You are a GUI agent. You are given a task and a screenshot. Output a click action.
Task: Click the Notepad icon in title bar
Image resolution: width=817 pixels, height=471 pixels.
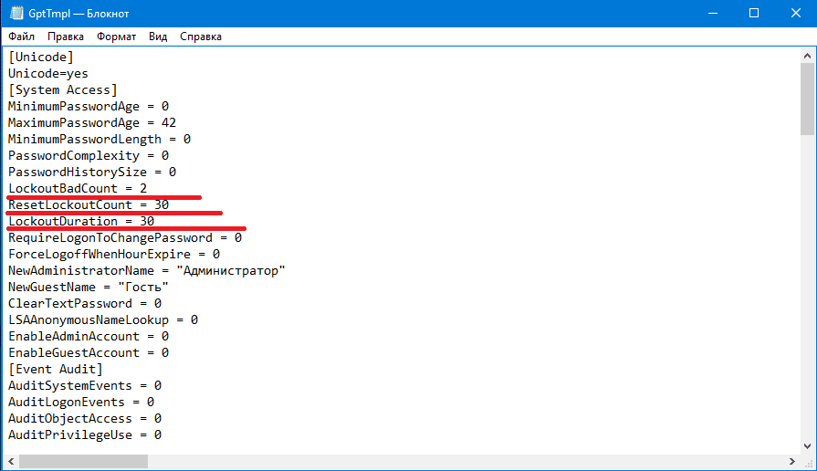click(16, 13)
